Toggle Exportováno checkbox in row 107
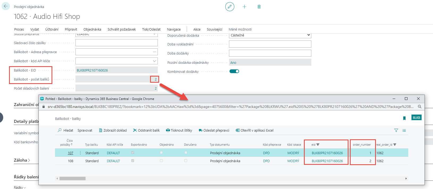The width and height of the screenshot is (433, 189). click(133, 153)
